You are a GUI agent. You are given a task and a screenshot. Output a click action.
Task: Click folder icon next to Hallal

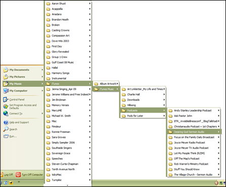[x=49, y=68]
